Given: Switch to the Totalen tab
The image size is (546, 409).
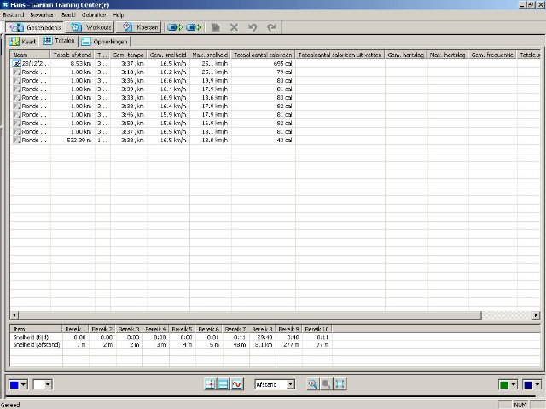Looking at the screenshot, I should (59, 41).
